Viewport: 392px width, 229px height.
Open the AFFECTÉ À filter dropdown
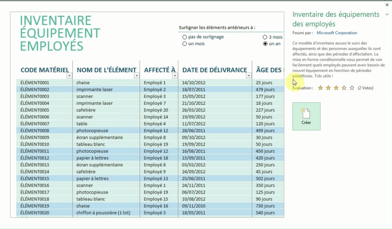[175, 76]
